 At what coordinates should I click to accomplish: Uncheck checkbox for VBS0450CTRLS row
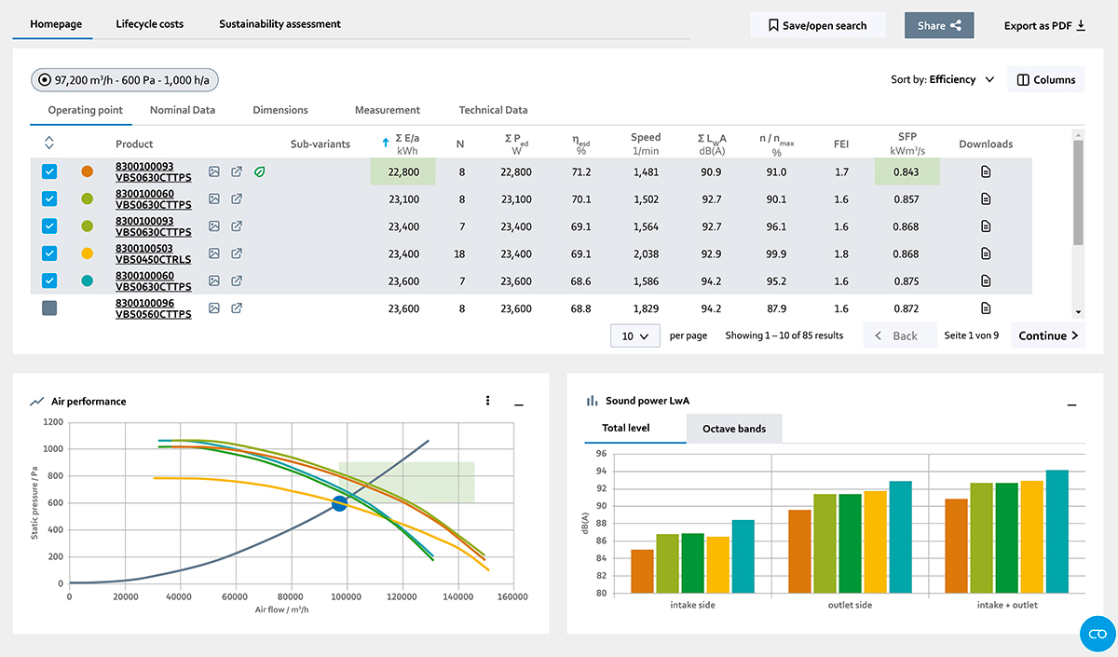click(x=49, y=253)
